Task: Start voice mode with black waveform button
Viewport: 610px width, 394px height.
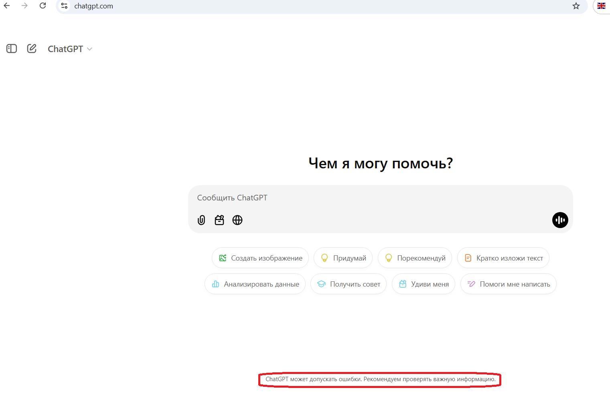Action: pos(560,220)
